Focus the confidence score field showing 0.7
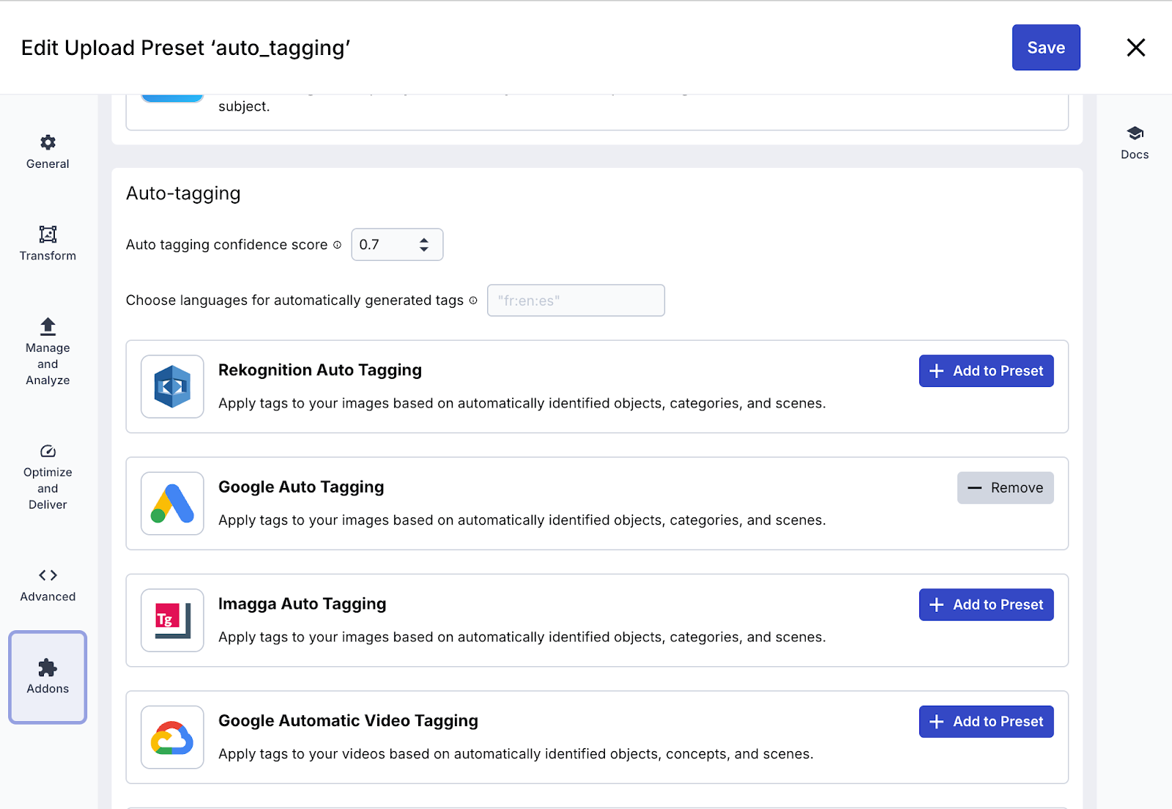This screenshot has width=1172, height=809. pos(397,245)
